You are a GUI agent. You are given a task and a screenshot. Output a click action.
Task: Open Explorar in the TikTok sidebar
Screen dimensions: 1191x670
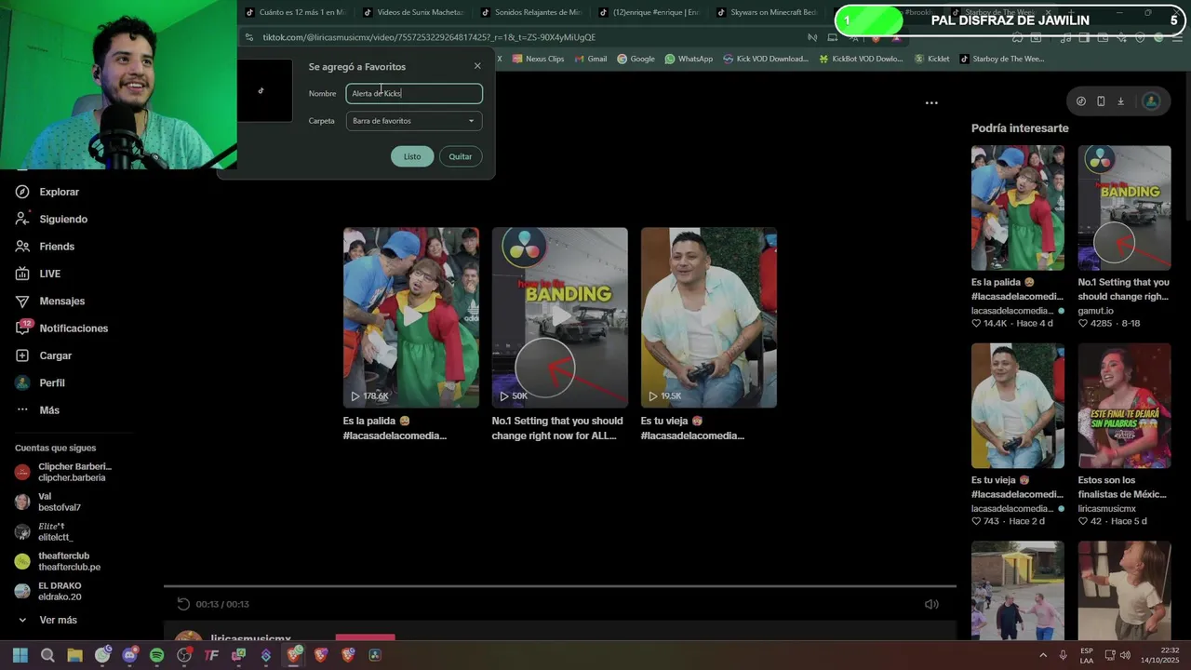pos(48,192)
